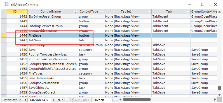Open the ControlType column filter dropdown
Viewport: 223px width, 103px height.
pyautogui.click(x=102, y=12)
